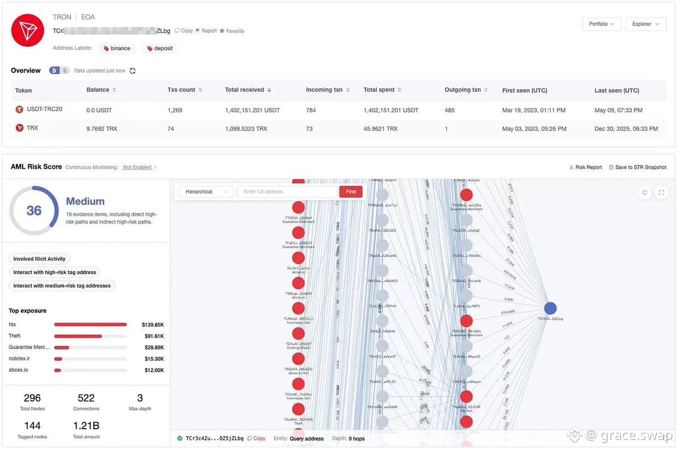The width and height of the screenshot is (677, 449).
Task: Sort table by Balance column
Action: pos(101,90)
